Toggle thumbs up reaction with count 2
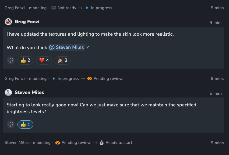Screen dimensions: 229x155 click(x=25, y=60)
